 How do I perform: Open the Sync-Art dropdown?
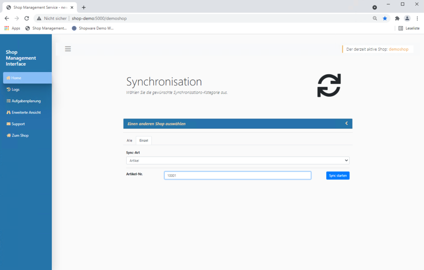[238, 161]
